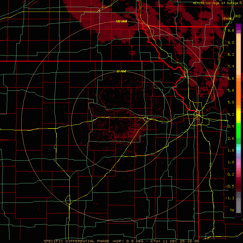Click the TH threshold label
Image resolution: width=243 pixels, height=243 pixels.
pyautogui.click(x=232, y=210)
